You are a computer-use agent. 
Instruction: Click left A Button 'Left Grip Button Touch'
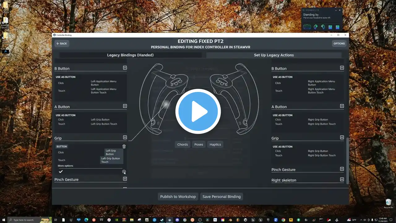coord(104,124)
